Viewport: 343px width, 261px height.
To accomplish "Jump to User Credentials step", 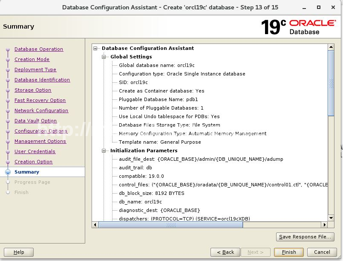I will (35, 151).
